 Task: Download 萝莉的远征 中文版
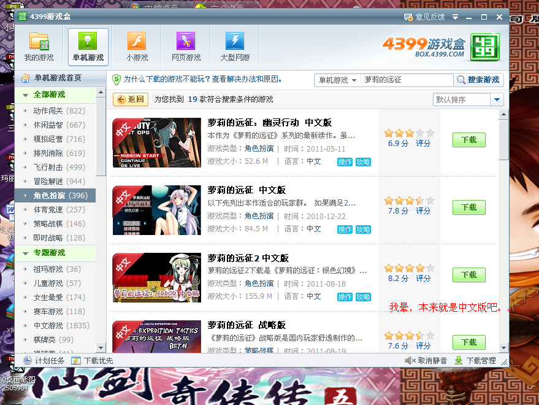pyautogui.click(x=469, y=207)
